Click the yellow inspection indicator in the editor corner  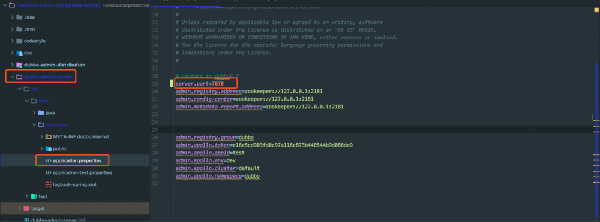click(596, 10)
